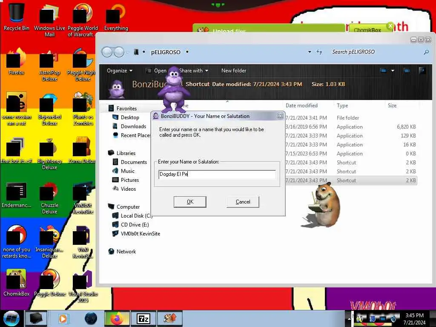Show hidden tray icons arrow

pos(349,318)
